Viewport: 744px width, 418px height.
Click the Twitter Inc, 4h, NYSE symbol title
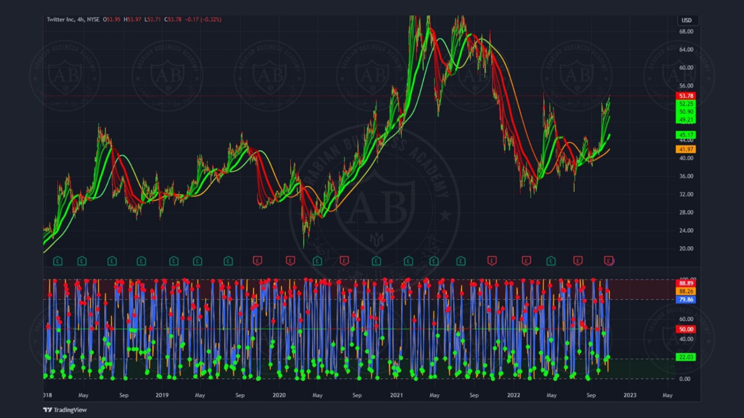pyautogui.click(x=73, y=19)
